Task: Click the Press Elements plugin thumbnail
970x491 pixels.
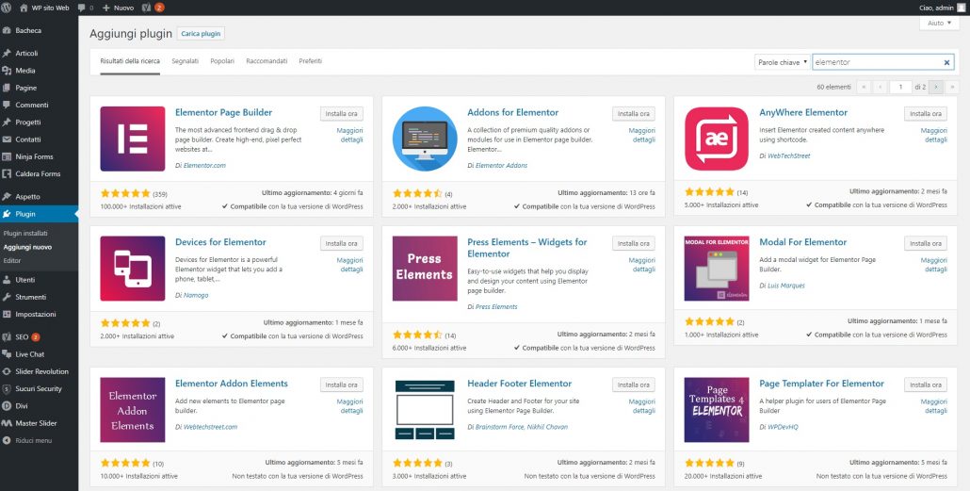Action: click(425, 268)
